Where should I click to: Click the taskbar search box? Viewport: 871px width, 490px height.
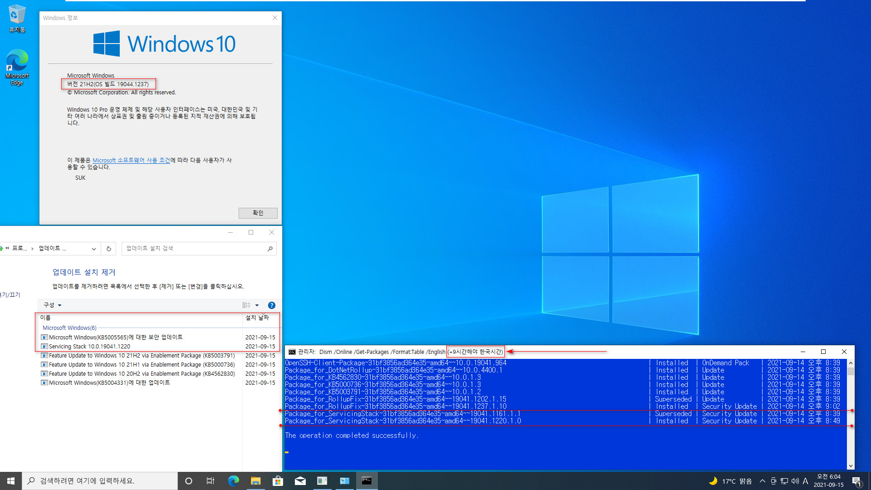100,480
